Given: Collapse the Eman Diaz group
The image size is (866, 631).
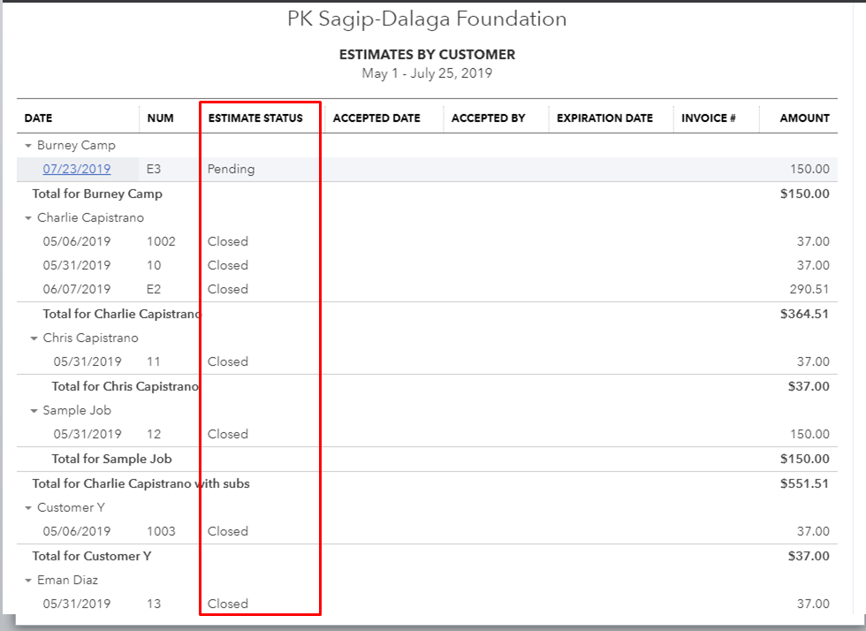Looking at the screenshot, I should pos(28,580).
